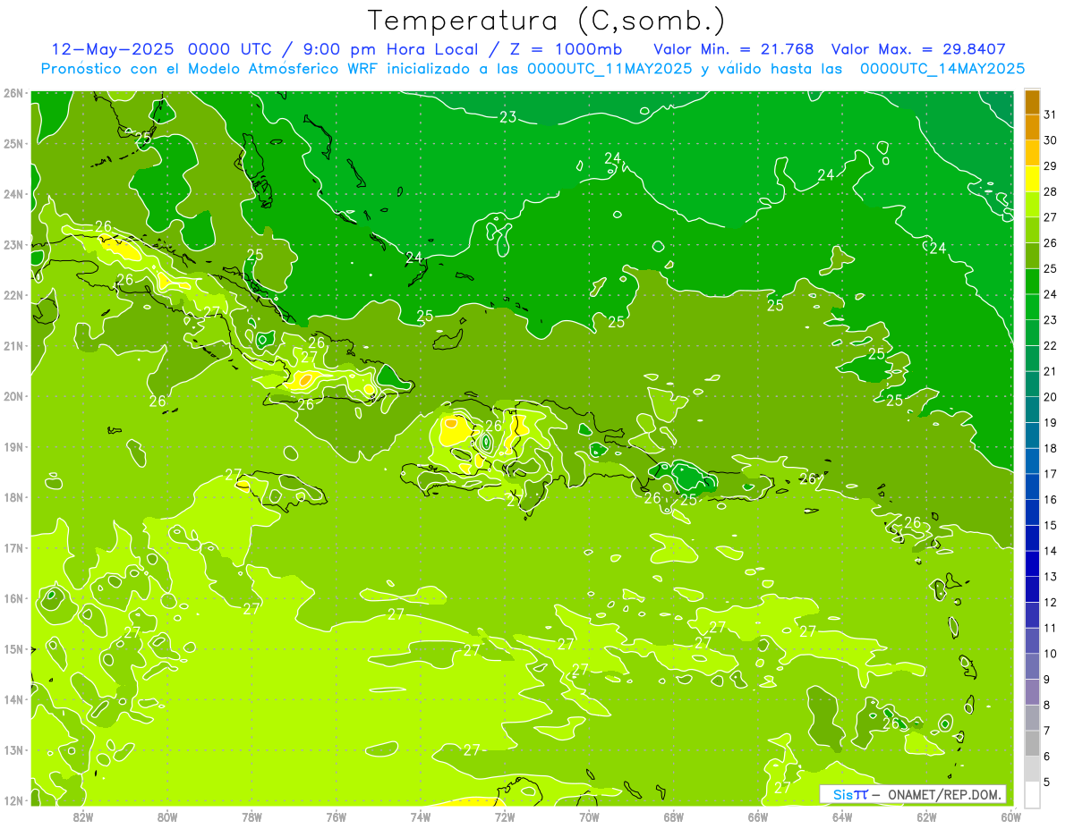This screenshot has width=1074, height=829.
Task: Click the '15N' latitude axis label
Action: point(13,649)
